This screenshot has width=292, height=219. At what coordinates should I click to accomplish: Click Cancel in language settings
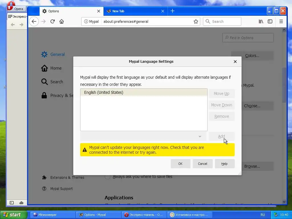(202, 164)
